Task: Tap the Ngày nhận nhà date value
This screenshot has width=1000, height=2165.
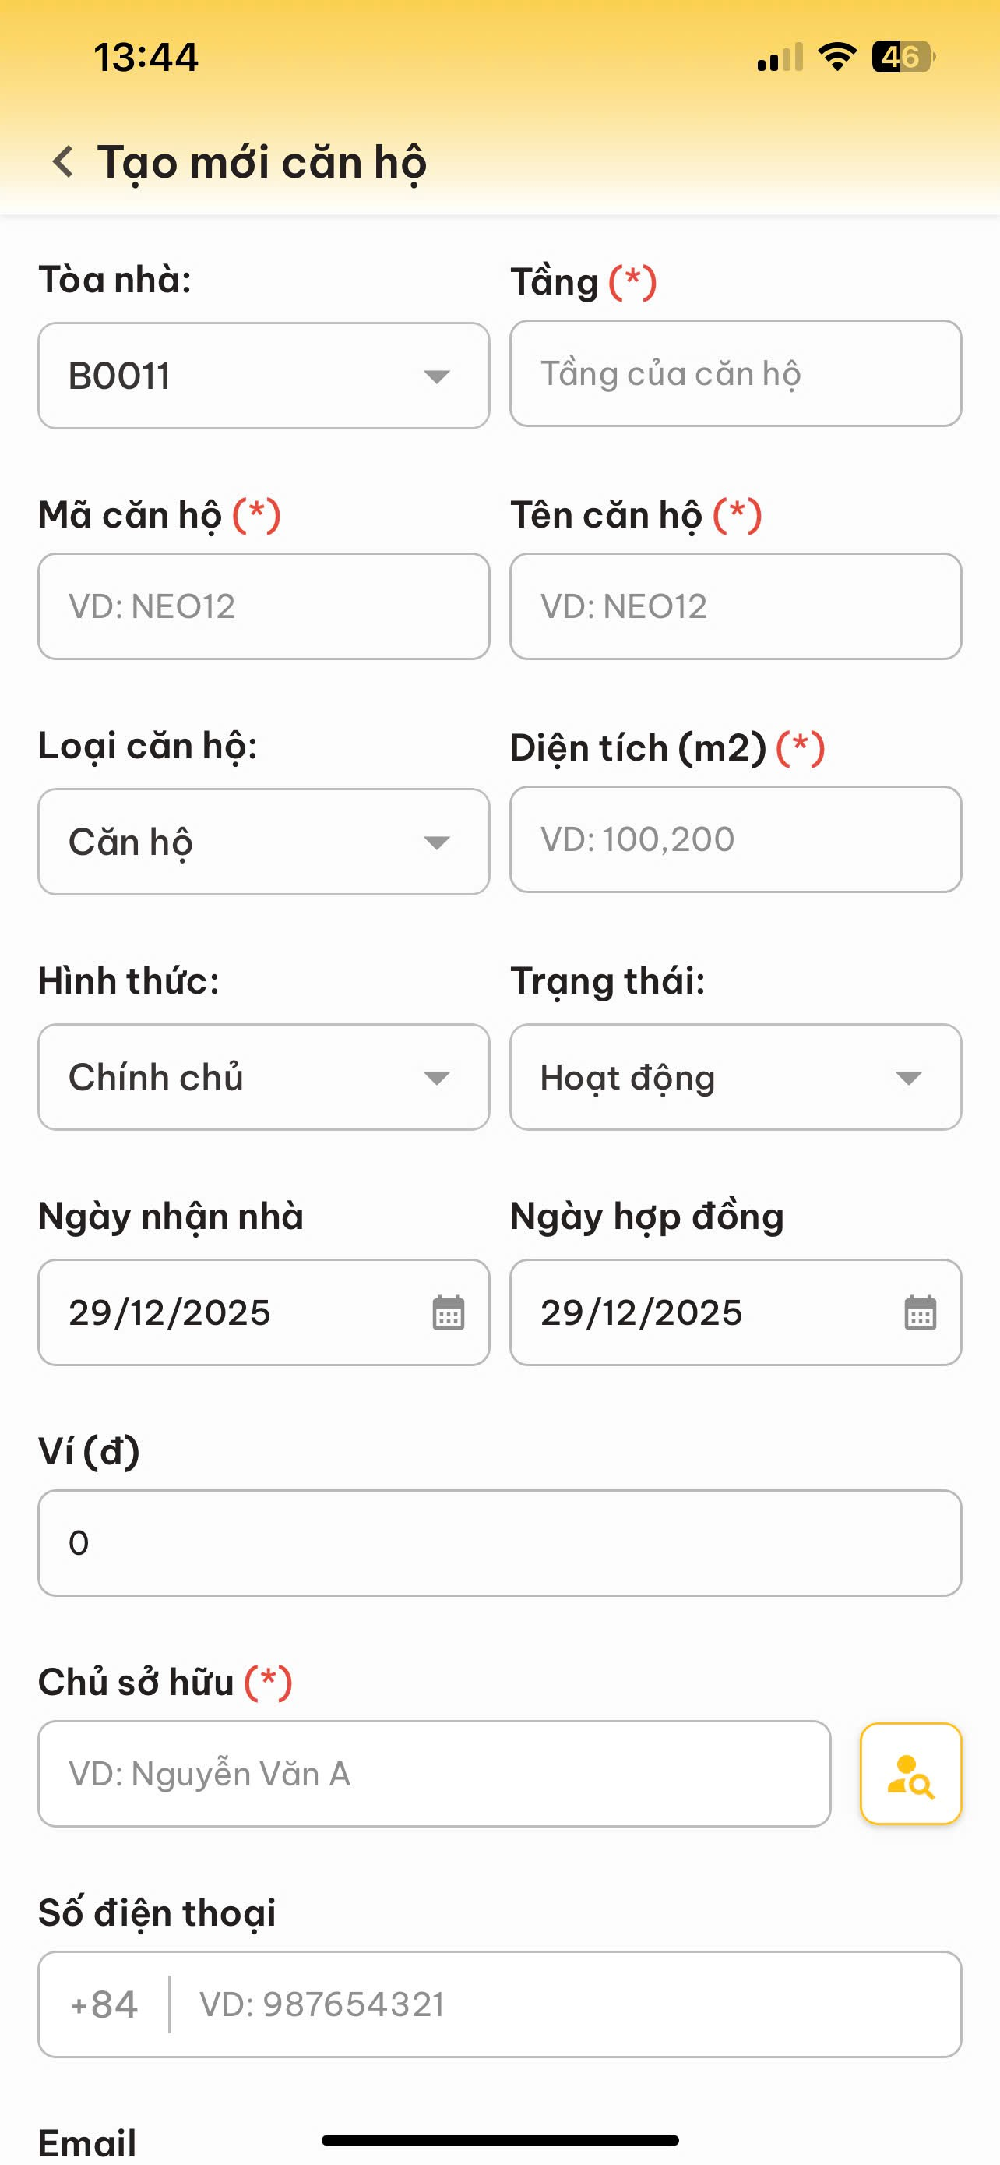Action: click(170, 1312)
